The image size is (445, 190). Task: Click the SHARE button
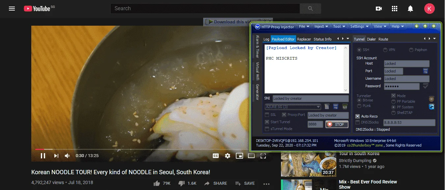216,183
